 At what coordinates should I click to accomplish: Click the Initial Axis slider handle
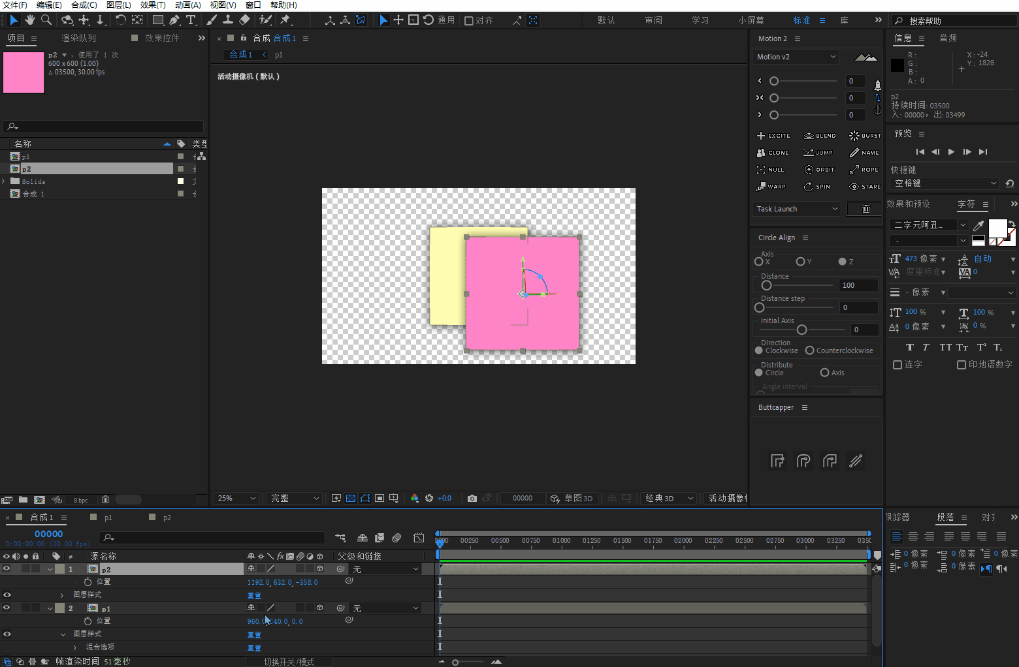coord(801,330)
